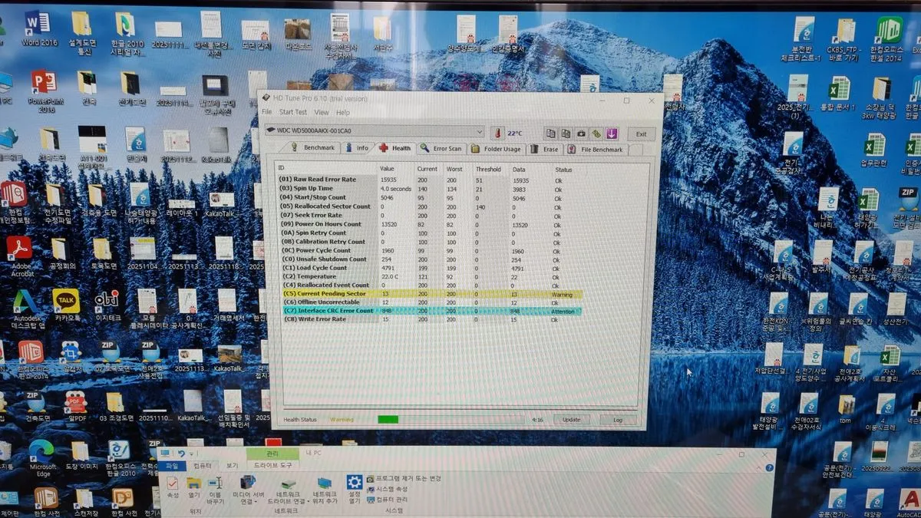Click the Exit button in HD Tune
Image resolution: width=921 pixels, height=518 pixels.
(x=641, y=134)
